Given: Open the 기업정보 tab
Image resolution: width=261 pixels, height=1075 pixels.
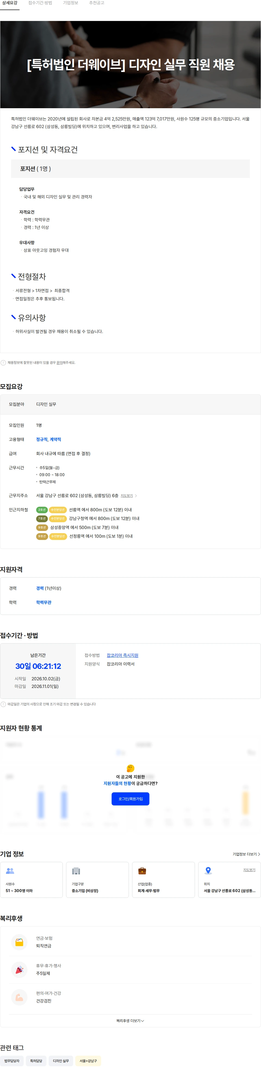Looking at the screenshot, I should click(x=70, y=3).
